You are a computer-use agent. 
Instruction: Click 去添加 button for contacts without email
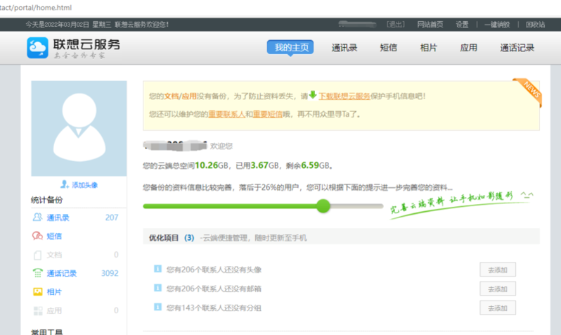point(497,289)
